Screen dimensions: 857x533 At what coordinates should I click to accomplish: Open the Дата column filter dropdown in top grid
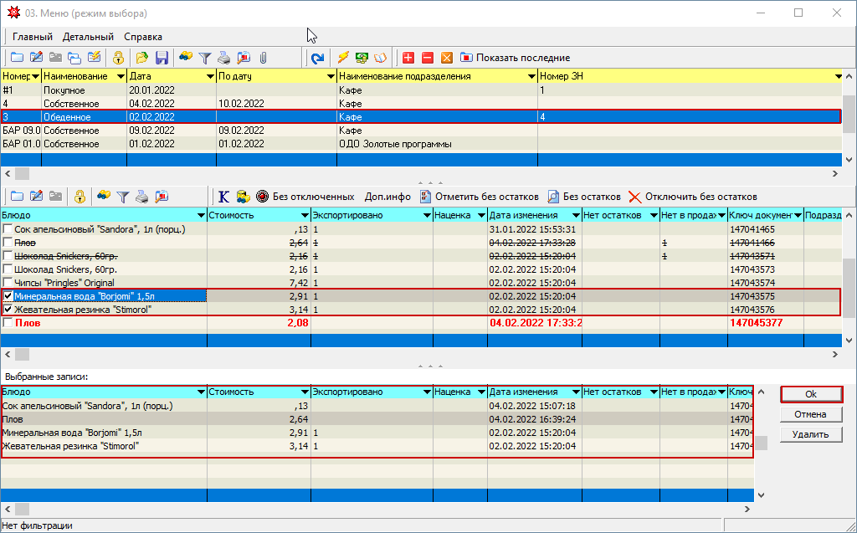(210, 76)
